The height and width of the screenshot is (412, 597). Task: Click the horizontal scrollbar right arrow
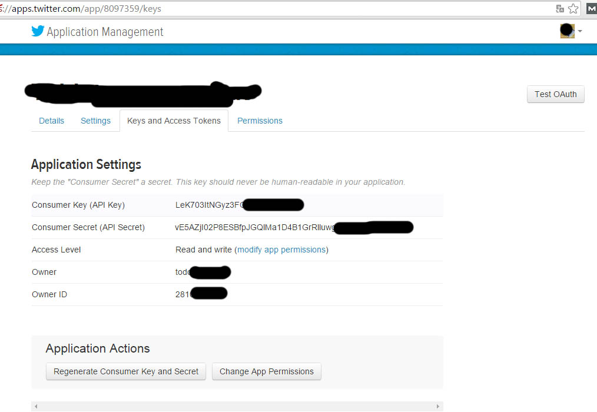pos(437,406)
